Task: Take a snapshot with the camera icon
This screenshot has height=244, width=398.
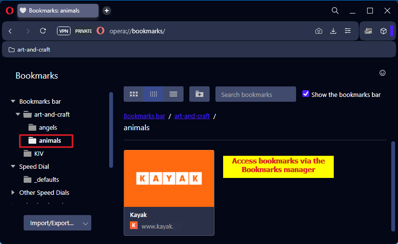Action: click(x=319, y=31)
